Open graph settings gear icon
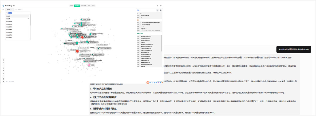316x116 pixels. 3,82
